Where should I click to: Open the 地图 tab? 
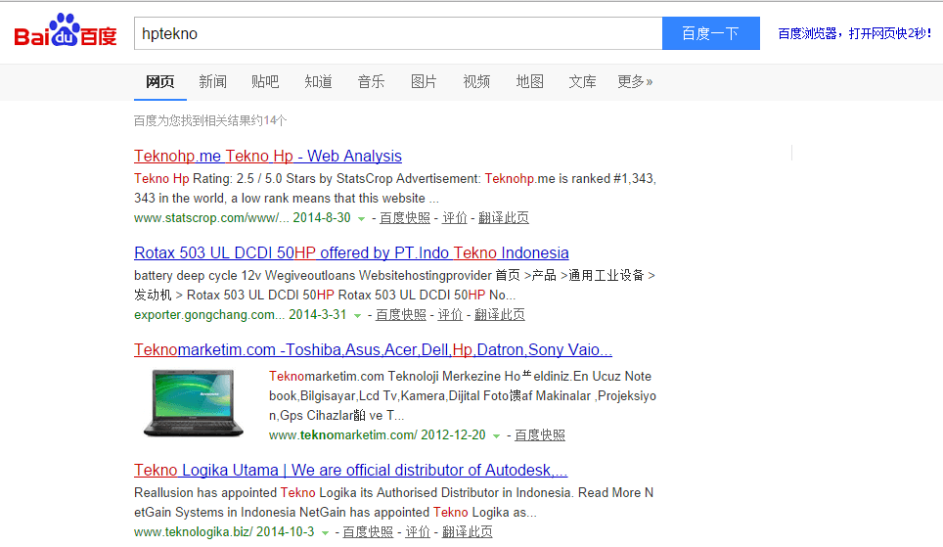tap(530, 82)
